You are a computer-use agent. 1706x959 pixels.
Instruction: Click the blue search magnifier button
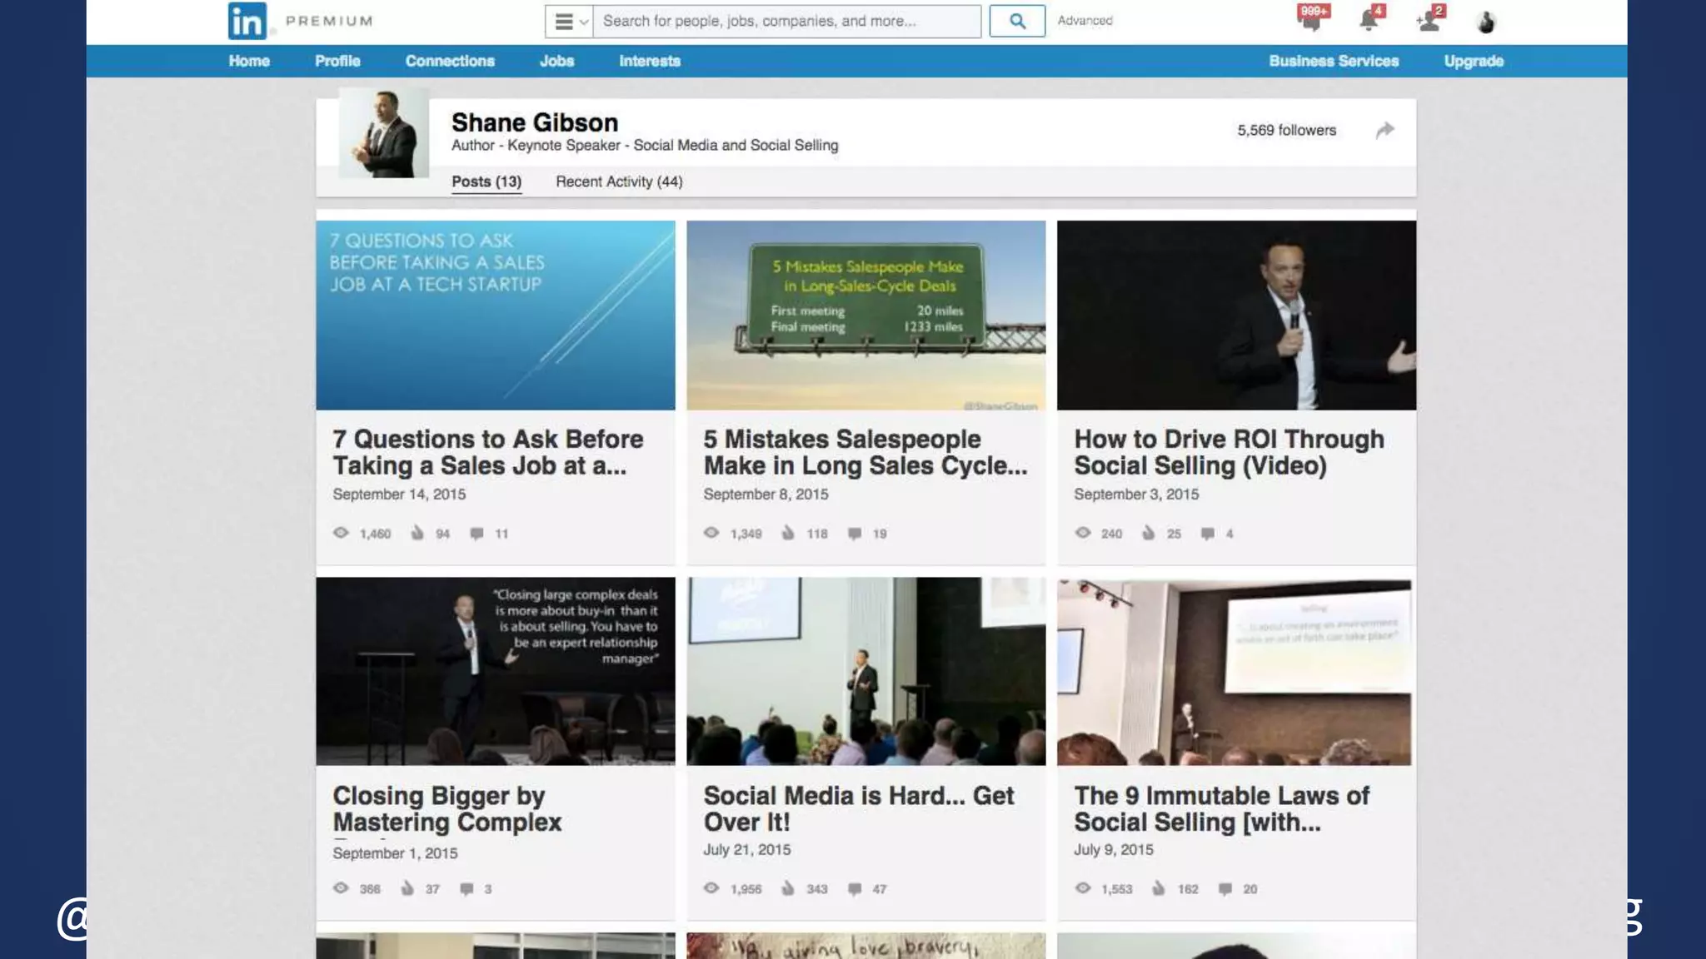[1017, 21]
